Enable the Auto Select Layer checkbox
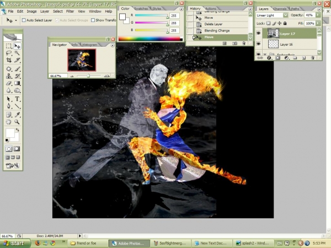 pyautogui.click(x=24, y=20)
